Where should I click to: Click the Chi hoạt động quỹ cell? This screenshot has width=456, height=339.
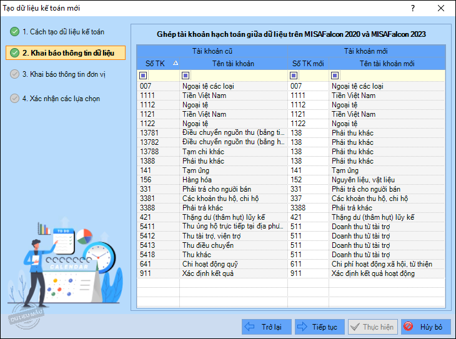click(x=234, y=264)
